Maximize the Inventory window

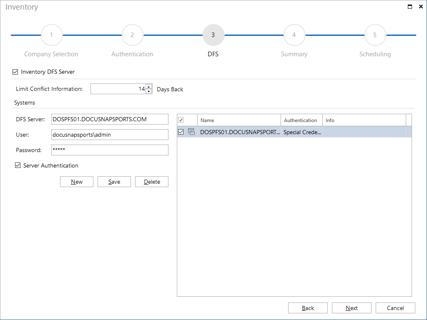pyautogui.click(x=409, y=7)
